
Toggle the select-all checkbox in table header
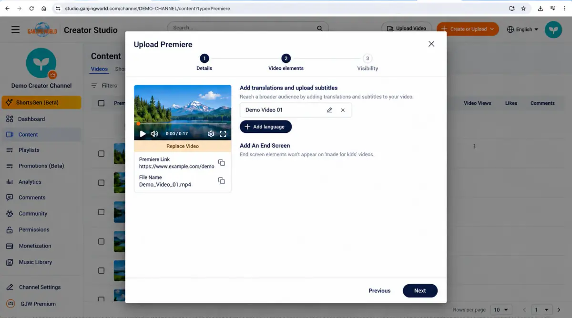click(101, 103)
